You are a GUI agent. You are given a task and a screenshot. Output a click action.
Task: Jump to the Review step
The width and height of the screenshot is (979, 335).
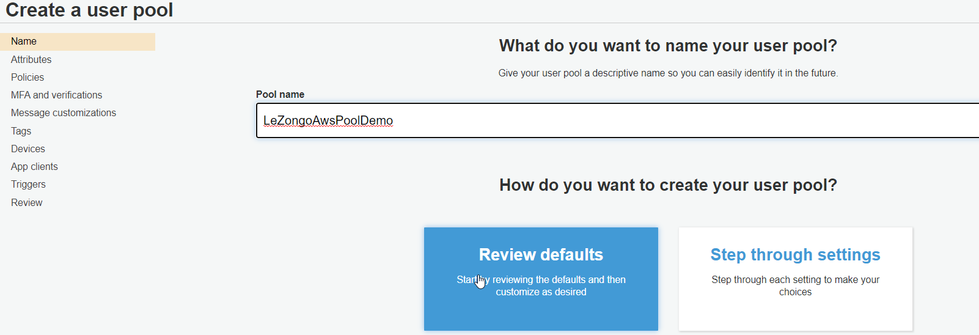pos(27,202)
